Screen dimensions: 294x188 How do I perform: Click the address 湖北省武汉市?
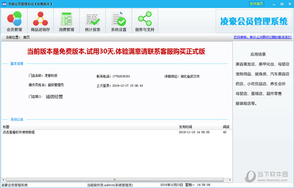coord(190,76)
